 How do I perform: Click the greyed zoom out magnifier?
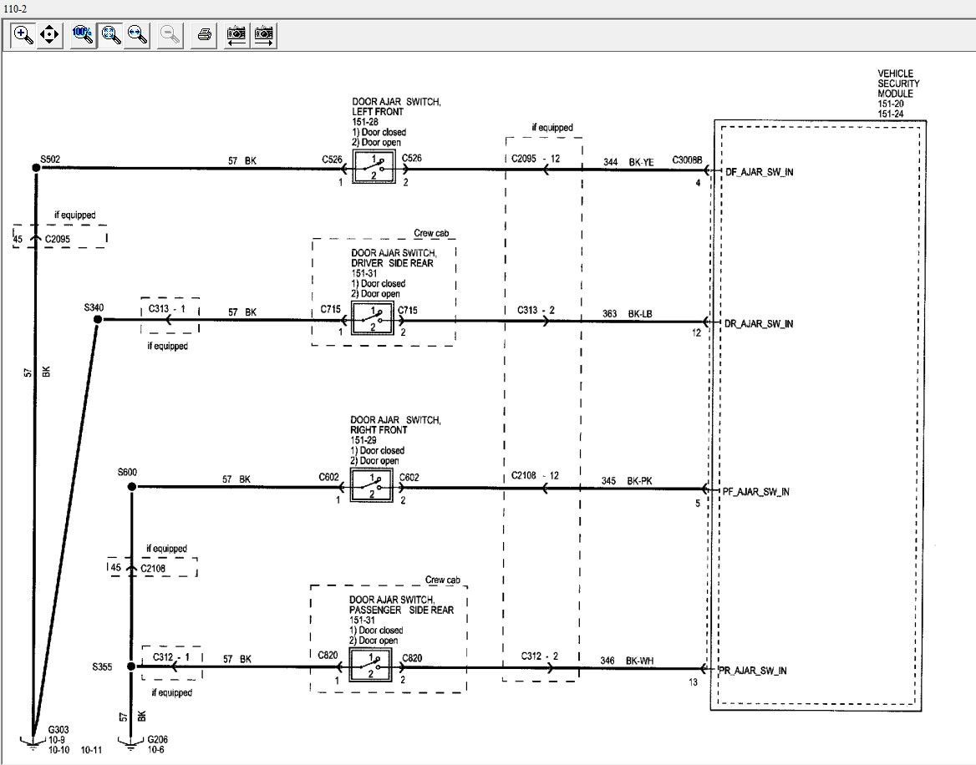coord(170,34)
